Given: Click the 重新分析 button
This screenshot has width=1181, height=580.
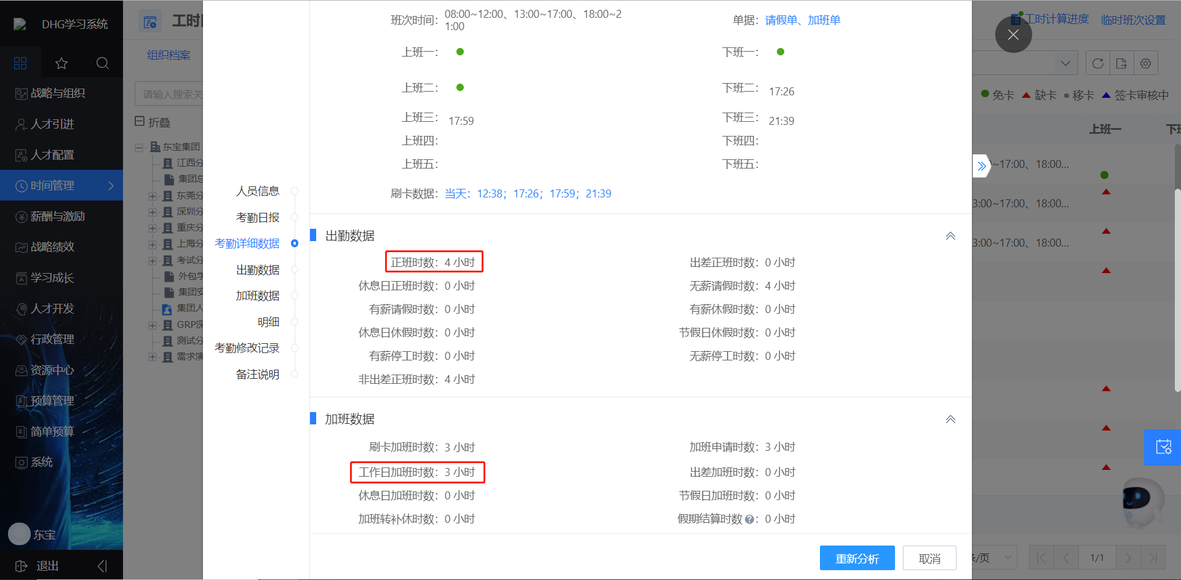Looking at the screenshot, I should (857, 558).
